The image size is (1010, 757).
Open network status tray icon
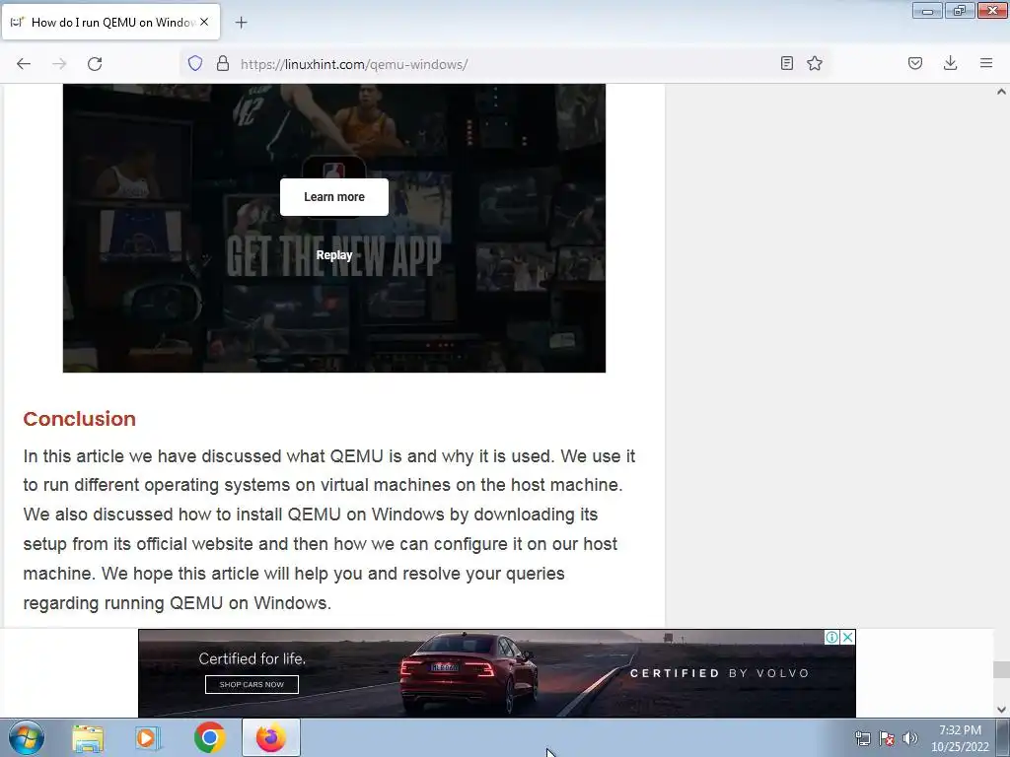862,738
